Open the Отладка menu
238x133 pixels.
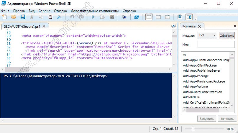(60, 11)
